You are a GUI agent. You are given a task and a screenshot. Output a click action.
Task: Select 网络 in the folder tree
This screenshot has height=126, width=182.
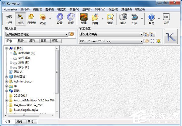point(17,91)
